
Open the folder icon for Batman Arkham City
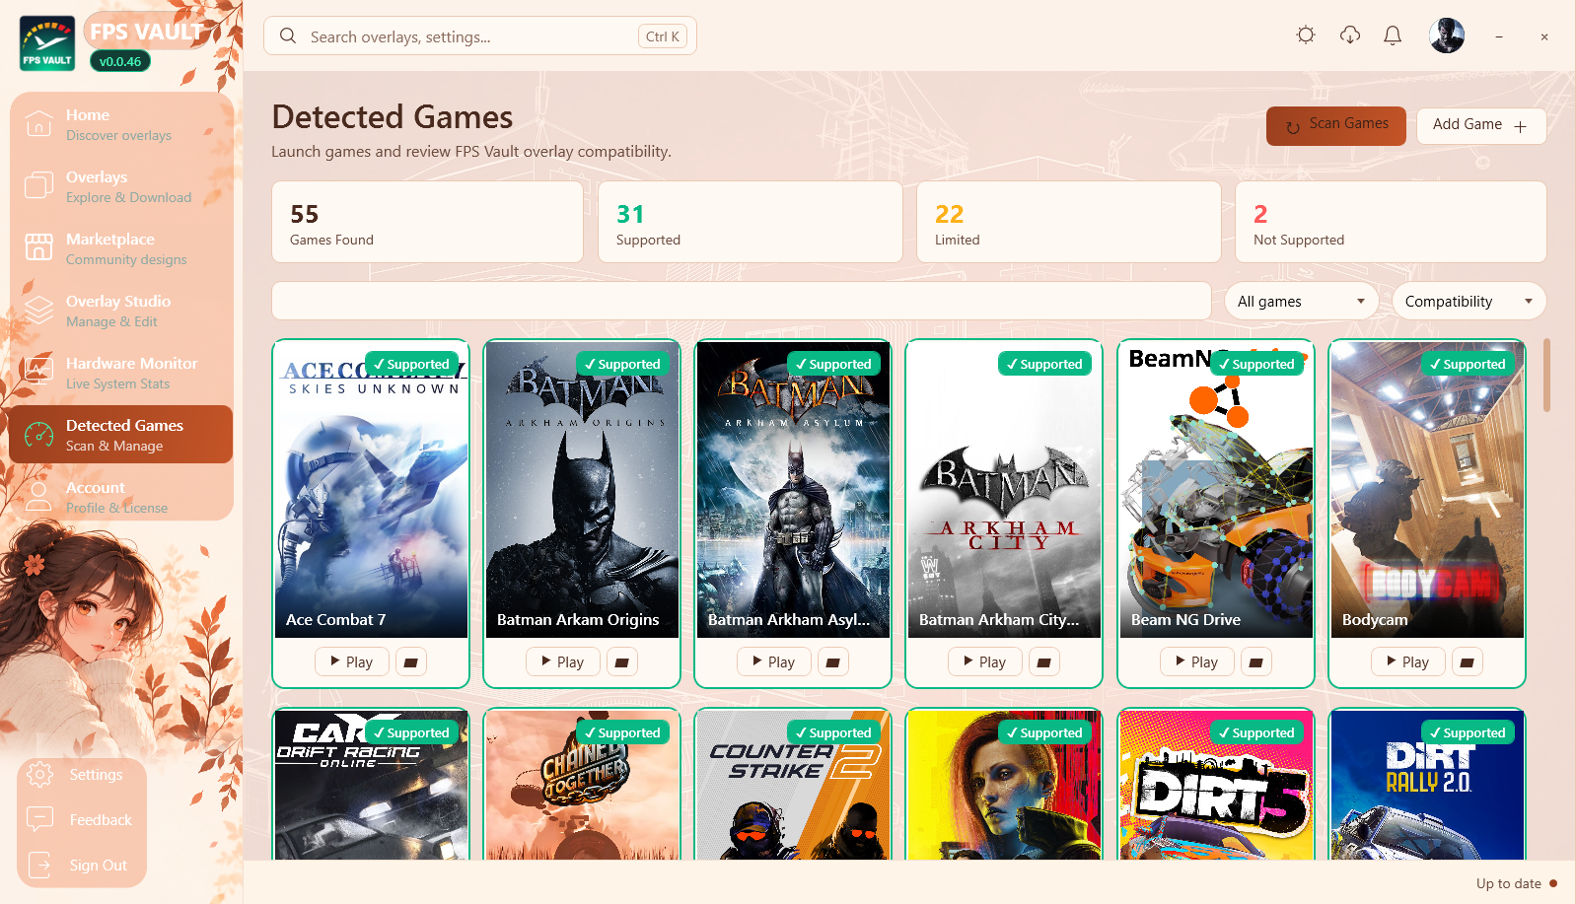tap(1044, 662)
